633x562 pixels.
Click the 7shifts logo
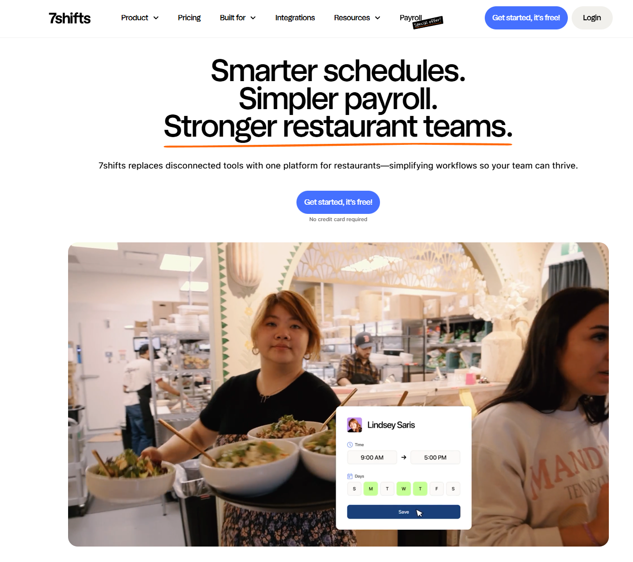click(x=70, y=18)
